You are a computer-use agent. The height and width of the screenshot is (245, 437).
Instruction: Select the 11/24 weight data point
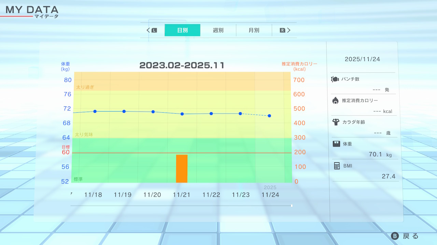click(269, 116)
